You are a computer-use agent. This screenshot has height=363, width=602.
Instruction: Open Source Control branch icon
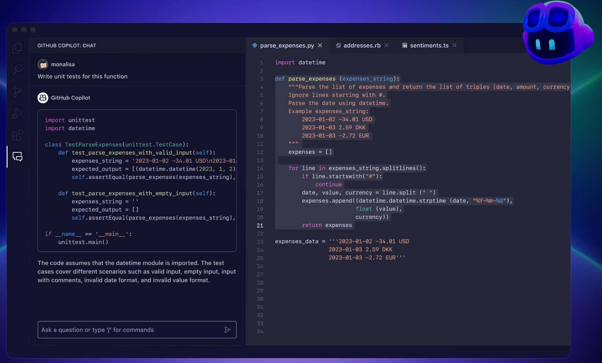click(17, 92)
